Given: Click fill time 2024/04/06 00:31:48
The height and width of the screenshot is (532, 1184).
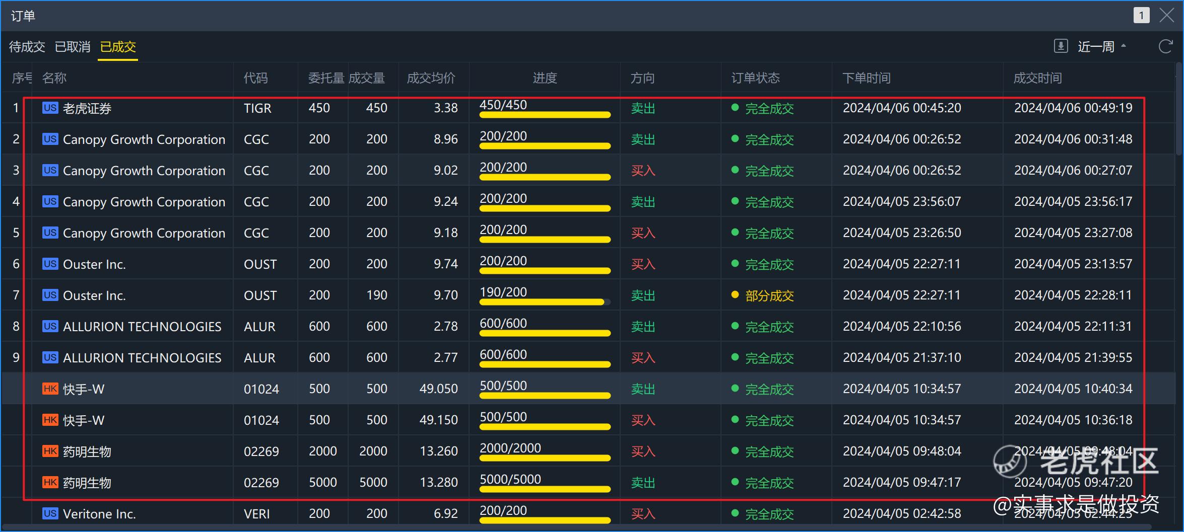Looking at the screenshot, I should [x=1073, y=139].
